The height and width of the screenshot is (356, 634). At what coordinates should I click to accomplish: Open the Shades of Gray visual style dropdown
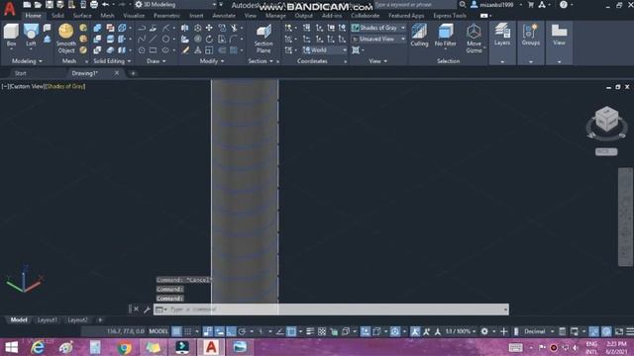pyautogui.click(x=378, y=28)
